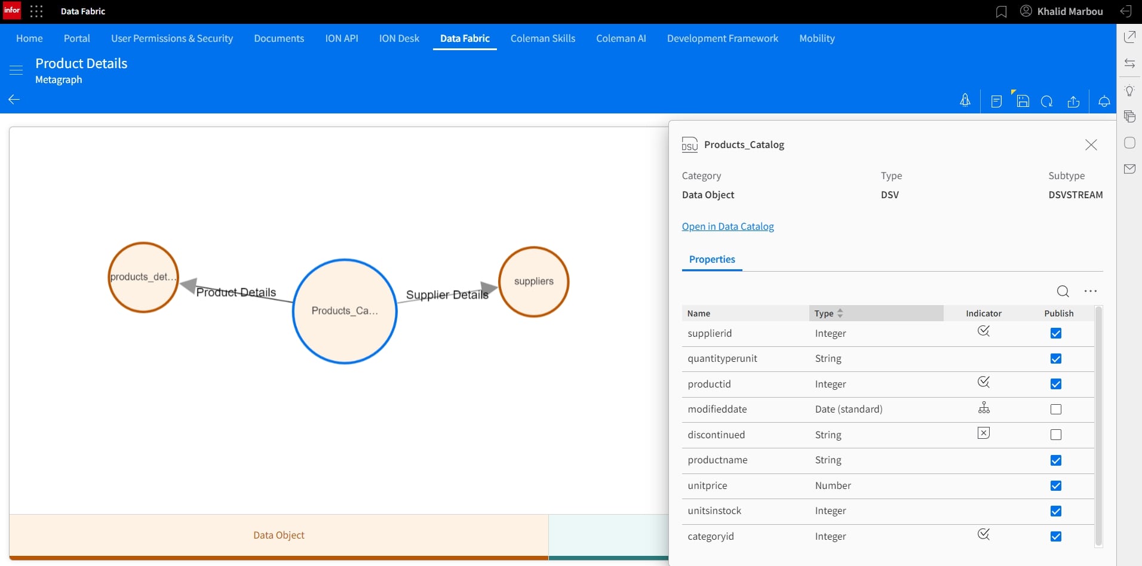
Task: Click the bookmark icon in top bar
Action: point(1002,12)
